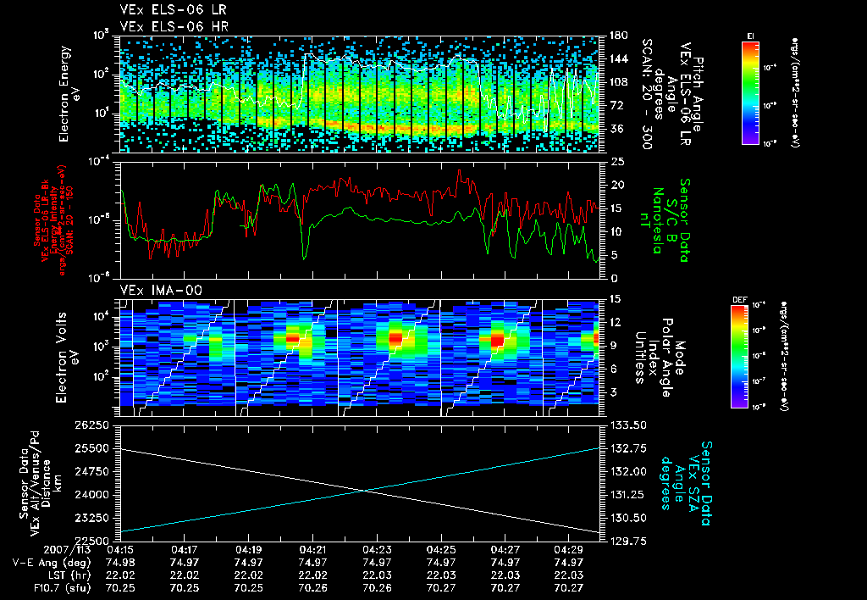Click the 04:21 time tick label
The height and width of the screenshot is (600, 867).
tap(312, 551)
